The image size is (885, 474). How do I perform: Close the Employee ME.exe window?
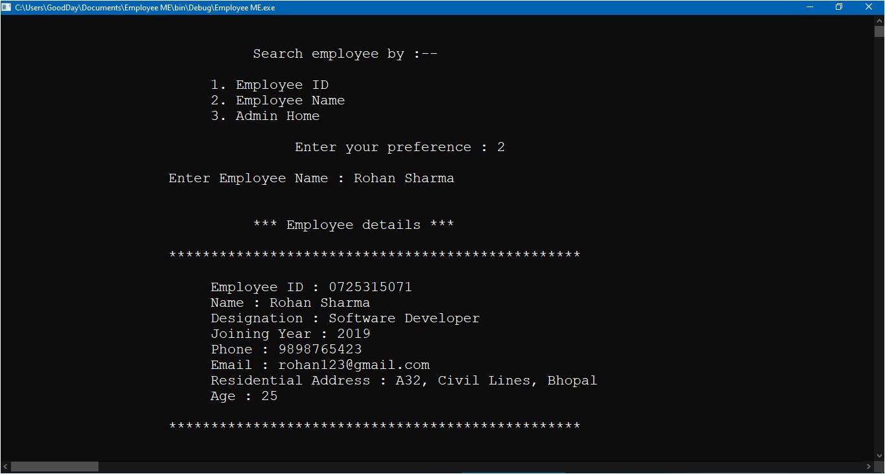point(869,7)
